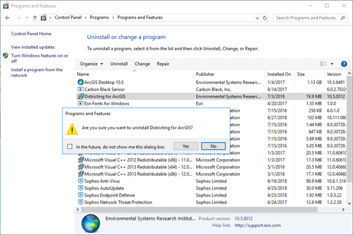Select the Sophos Anti-Virus row
The image size is (353, 235).
point(211,181)
